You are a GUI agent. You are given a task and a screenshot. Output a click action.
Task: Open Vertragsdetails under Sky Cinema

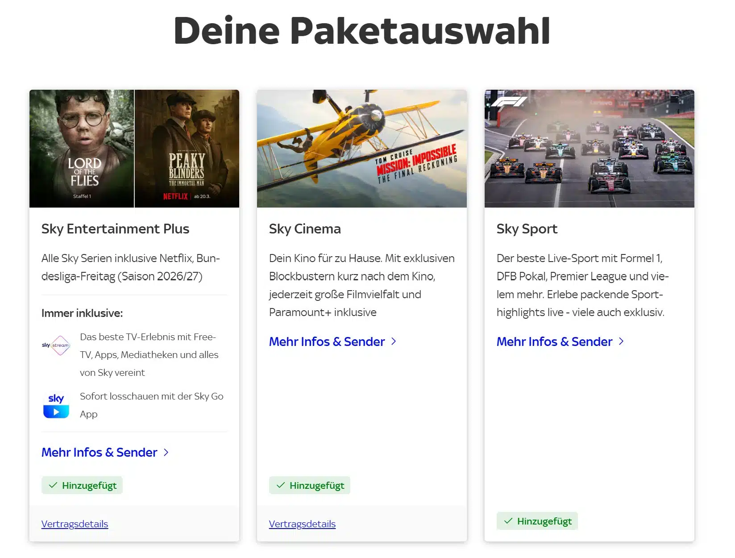coord(303,524)
